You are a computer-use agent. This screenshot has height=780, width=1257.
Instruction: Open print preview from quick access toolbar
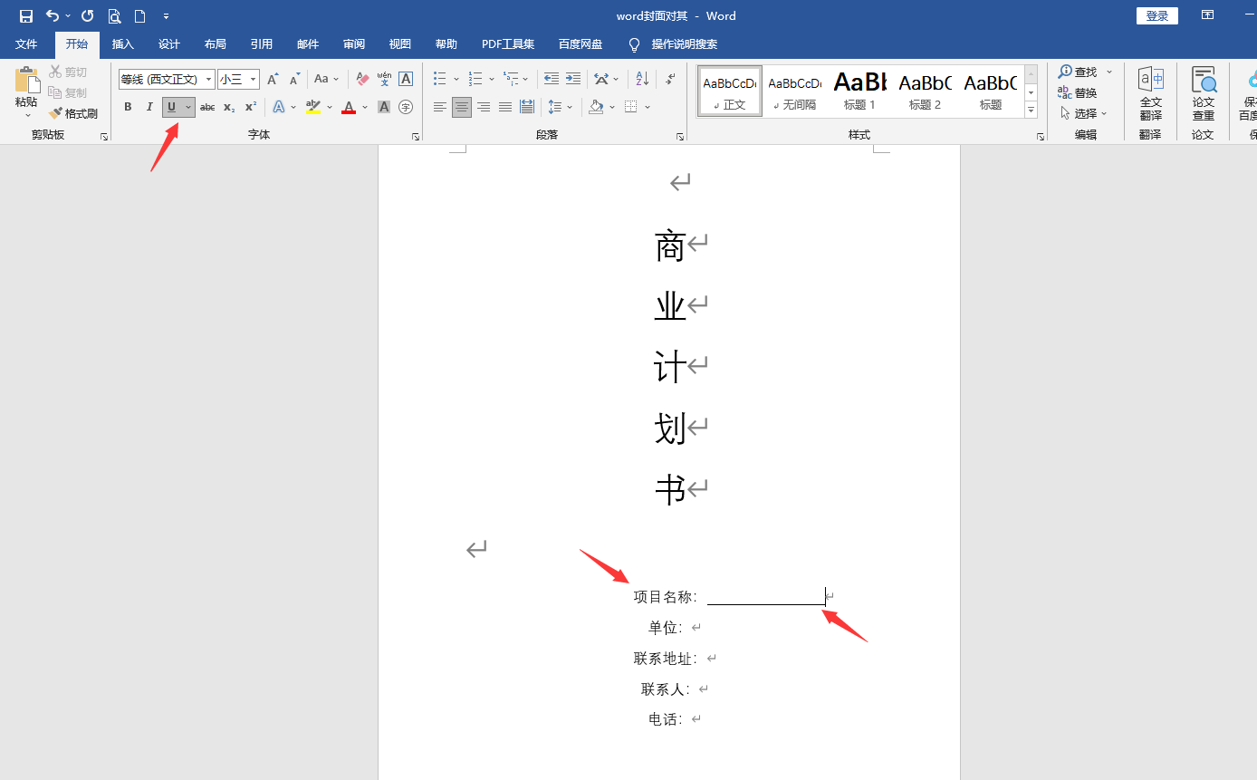pyautogui.click(x=114, y=16)
